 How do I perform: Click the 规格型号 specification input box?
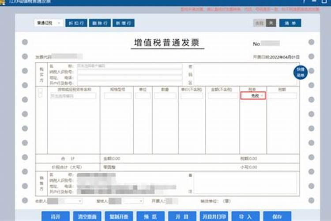pyautogui.click(x=117, y=96)
